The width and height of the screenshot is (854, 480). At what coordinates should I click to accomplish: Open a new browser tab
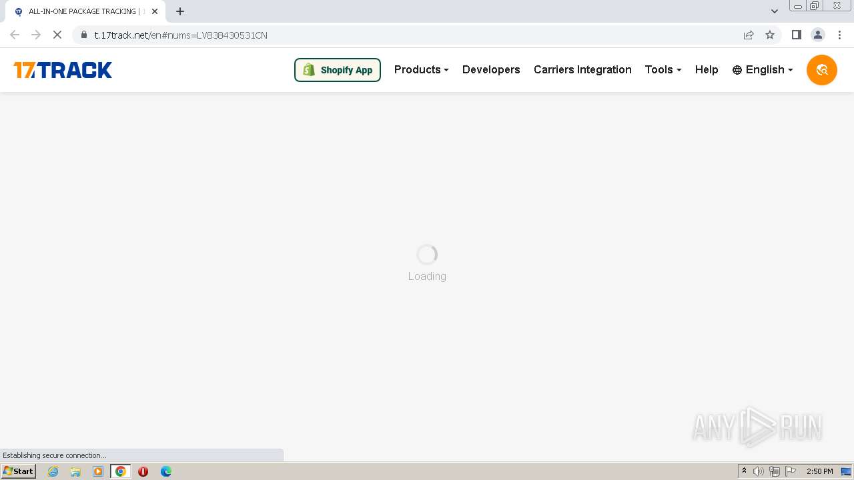point(180,11)
